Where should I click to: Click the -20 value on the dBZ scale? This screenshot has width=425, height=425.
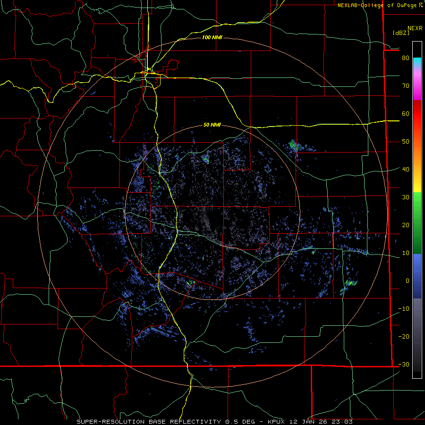coord(404,337)
